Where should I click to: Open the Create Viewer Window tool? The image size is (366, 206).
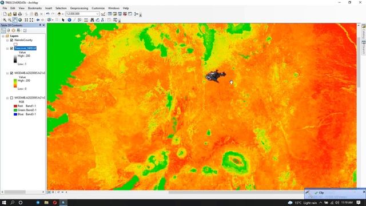pos(115,20)
